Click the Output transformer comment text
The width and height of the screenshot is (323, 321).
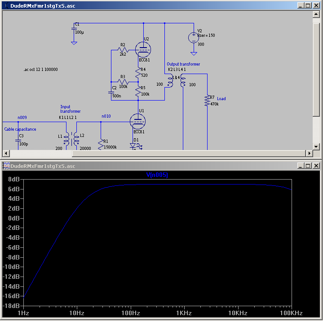point(183,64)
